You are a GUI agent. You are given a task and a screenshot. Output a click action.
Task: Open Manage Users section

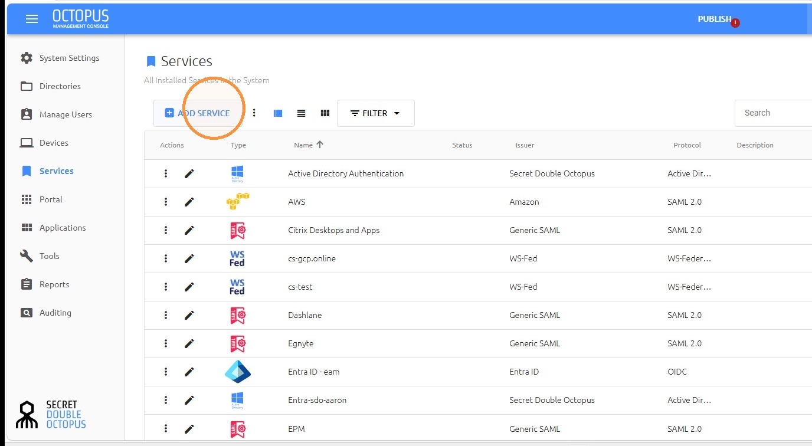(x=66, y=114)
